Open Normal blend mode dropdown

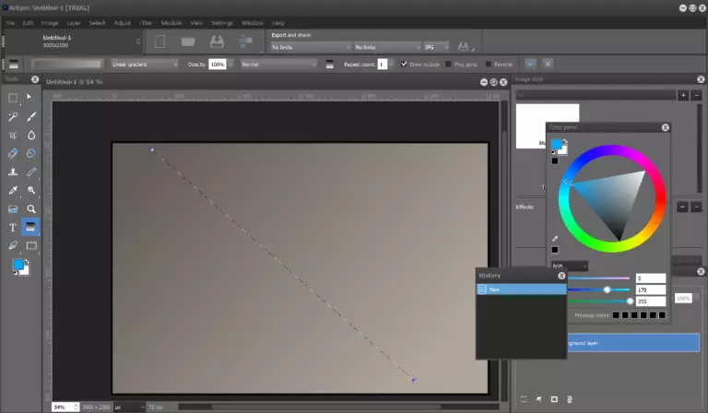[x=278, y=65]
